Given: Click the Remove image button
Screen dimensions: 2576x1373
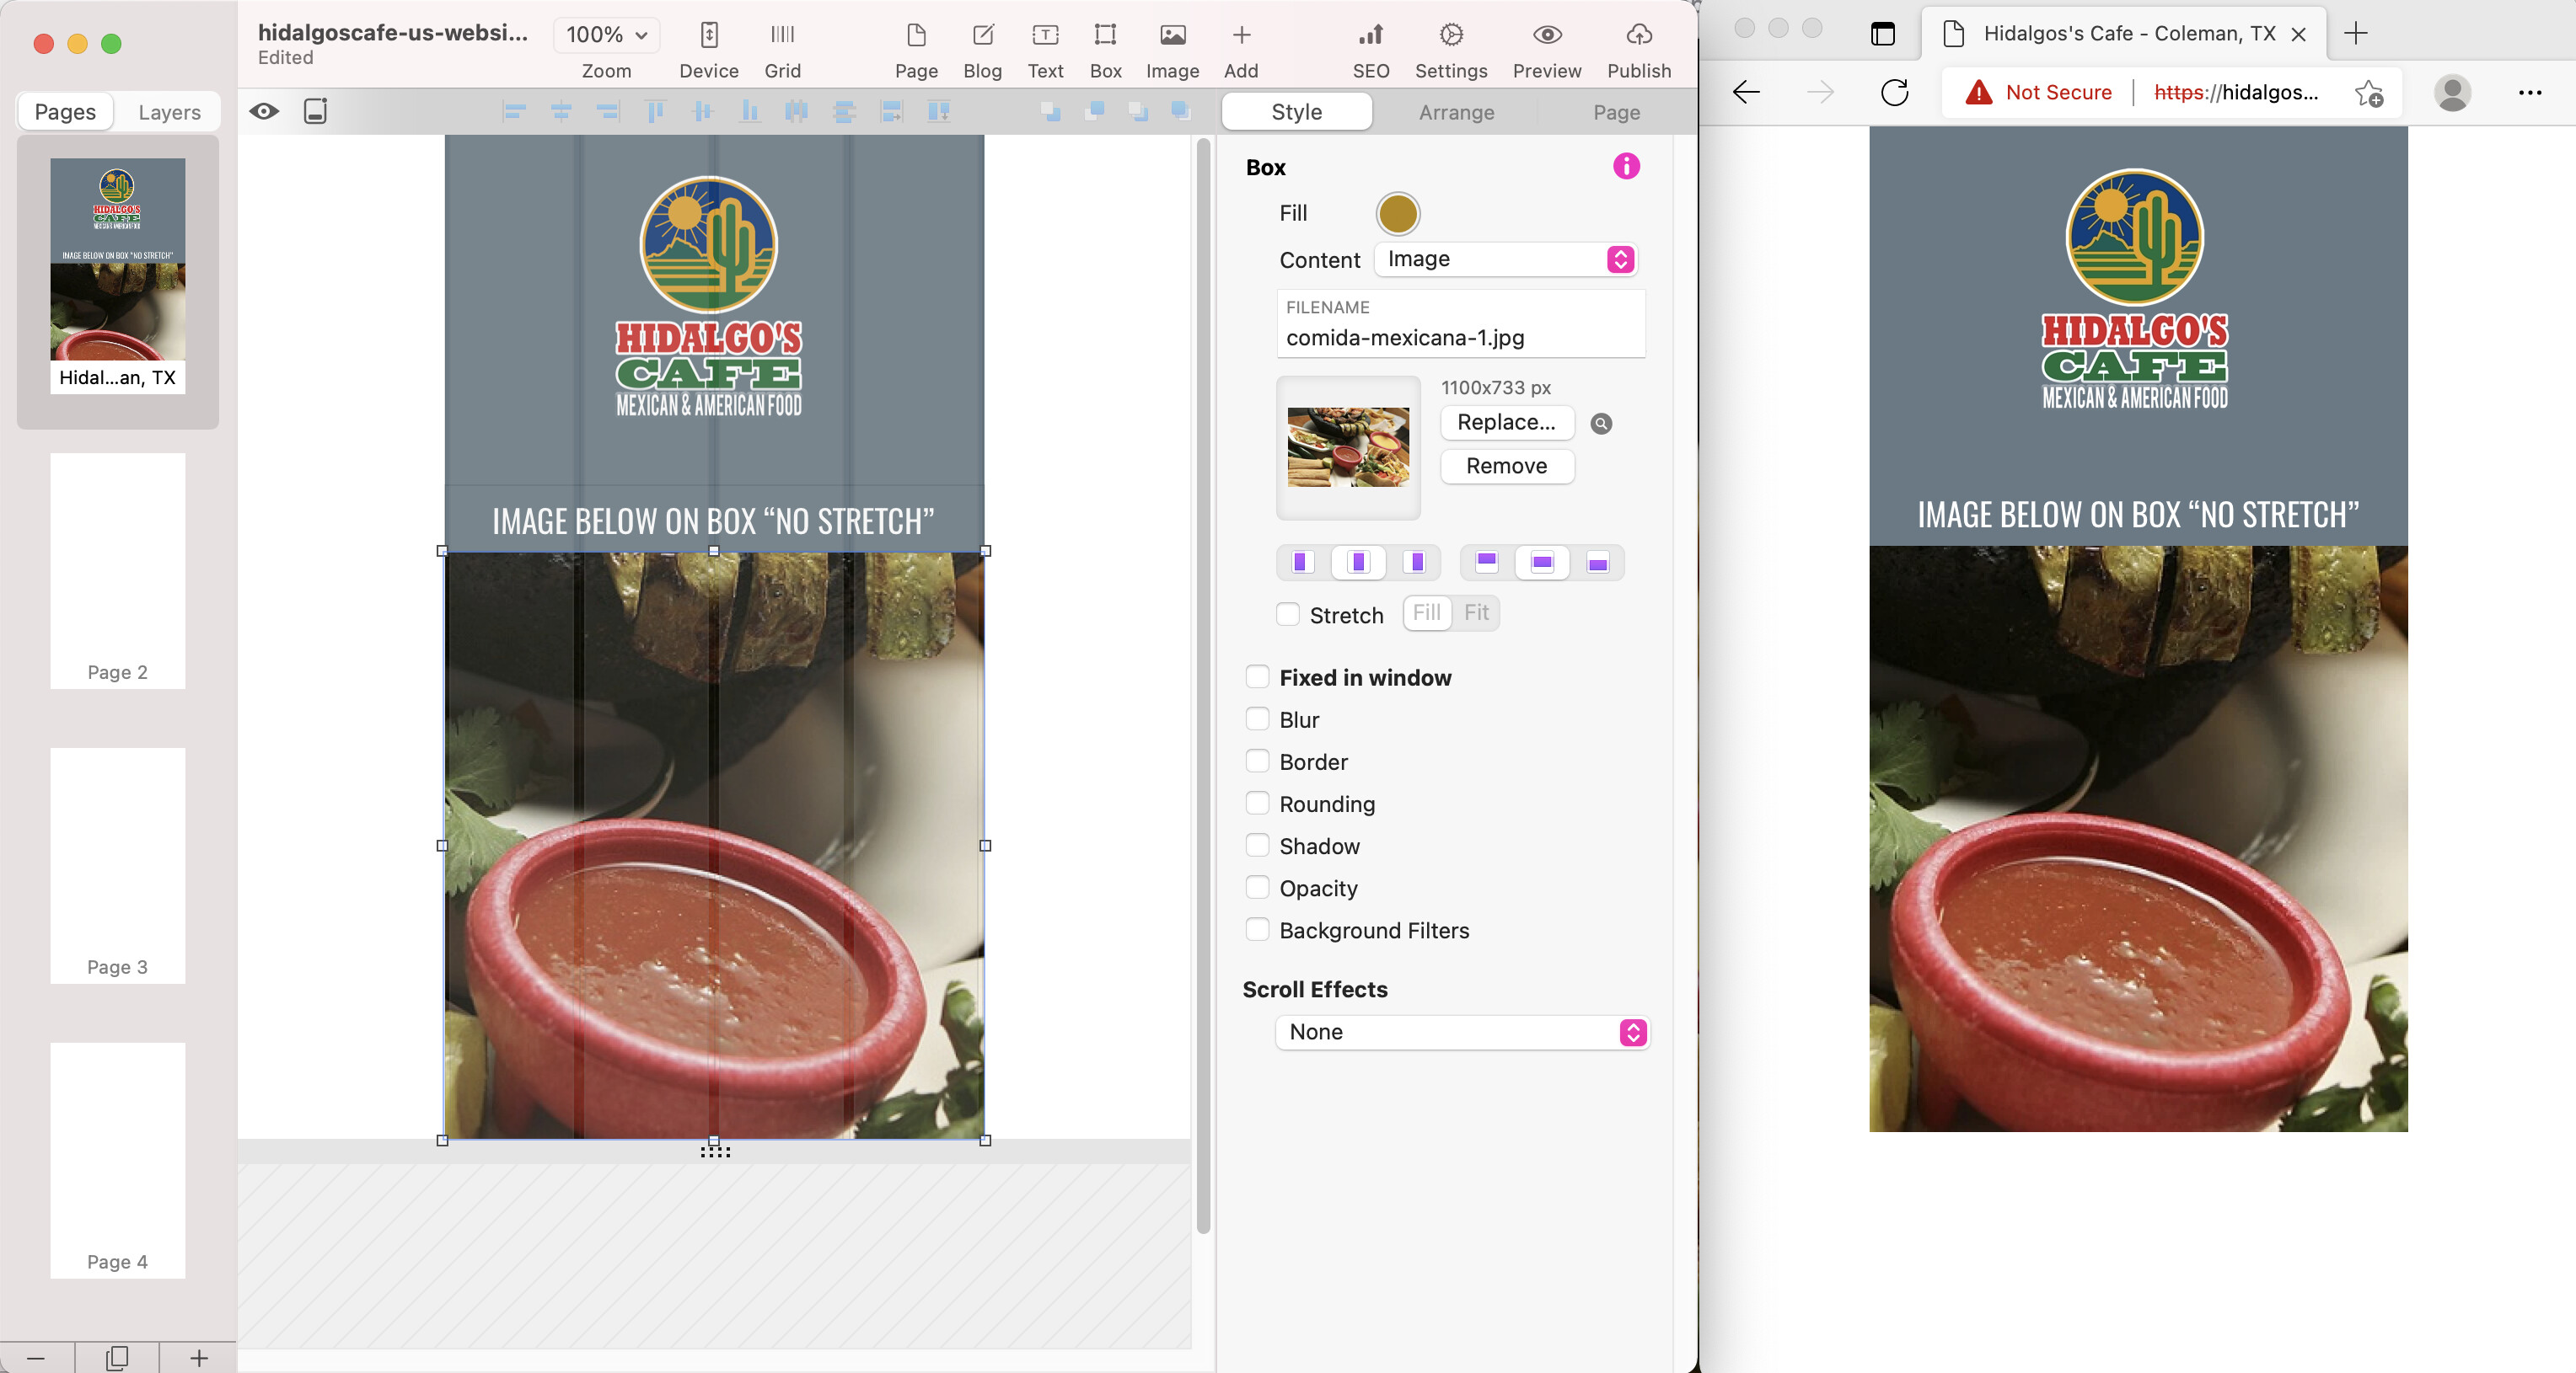Looking at the screenshot, I should pos(1506,466).
